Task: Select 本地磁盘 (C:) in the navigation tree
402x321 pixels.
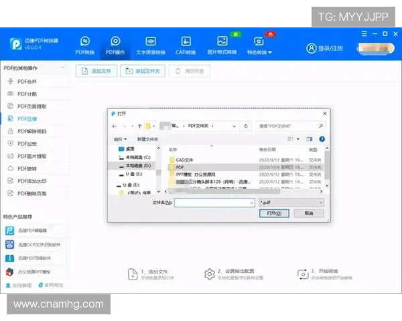Action: click(x=137, y=157)
